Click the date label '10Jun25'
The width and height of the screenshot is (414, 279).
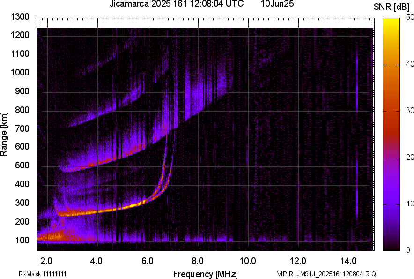(x=277, y=4)
